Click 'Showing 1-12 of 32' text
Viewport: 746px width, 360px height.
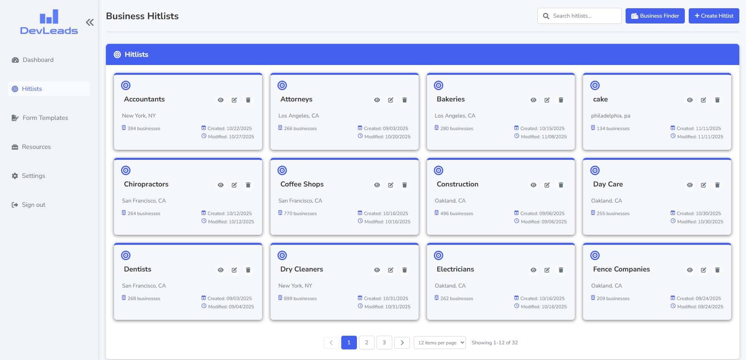[495, 343]
